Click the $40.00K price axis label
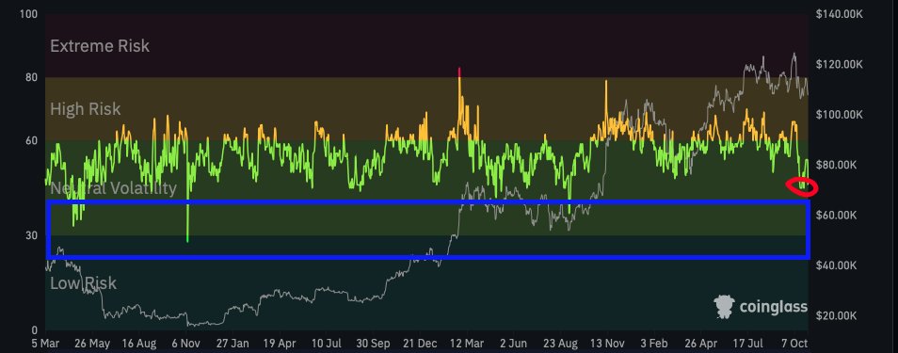Image resolution: width=898 pixels, height=353 pixels. tap(836, 265)
